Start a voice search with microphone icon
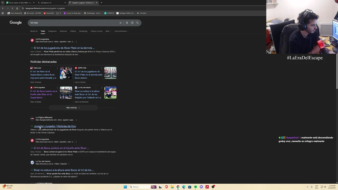 (127, 23)
